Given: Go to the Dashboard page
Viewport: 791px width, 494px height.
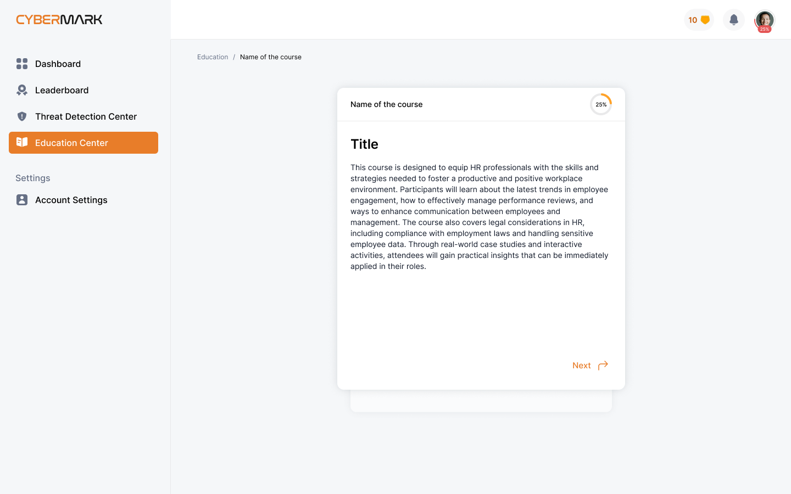Looking at the screenshot, I should 58,64.
